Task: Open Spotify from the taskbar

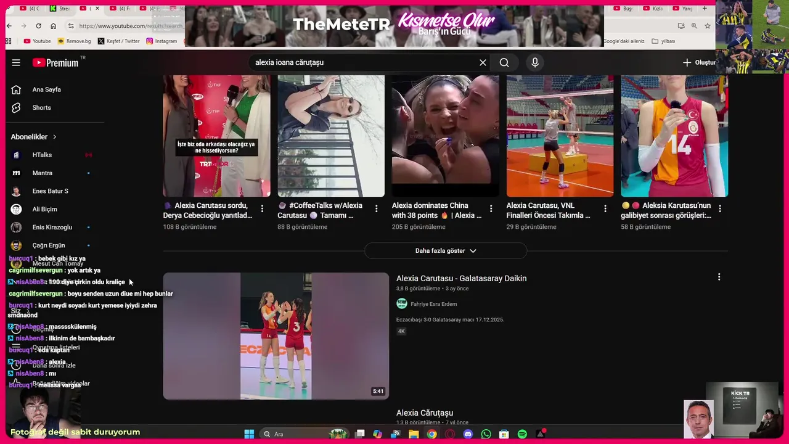Action: pos(522,434)
